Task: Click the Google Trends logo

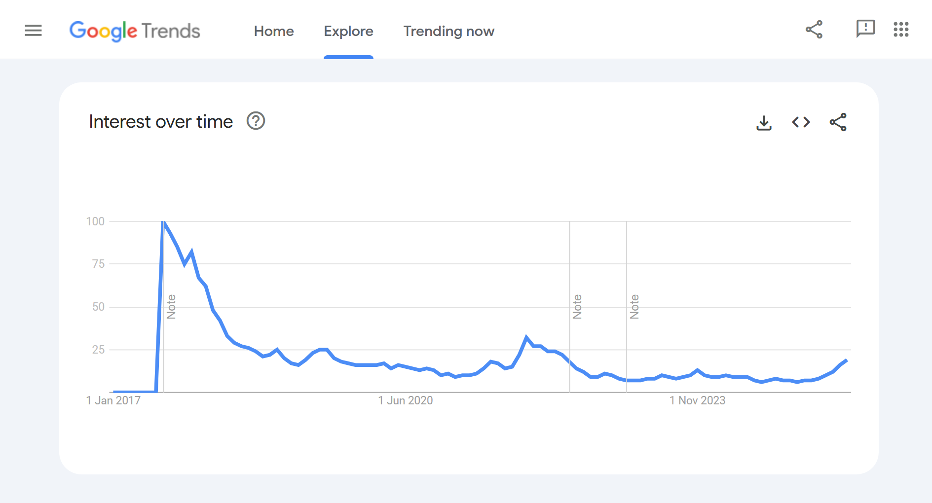Action: pyautogui.click(x=135, y=31)
